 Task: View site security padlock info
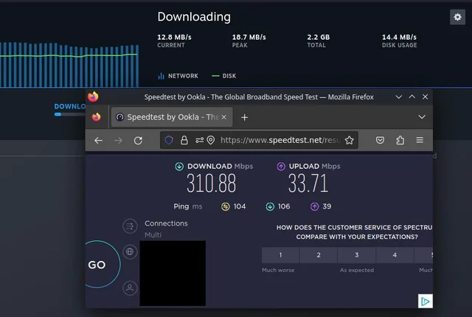coord(184,140)
